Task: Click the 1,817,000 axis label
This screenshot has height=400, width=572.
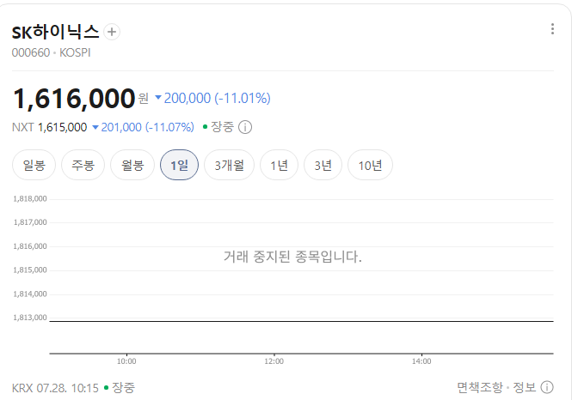Action: (30, 222)
